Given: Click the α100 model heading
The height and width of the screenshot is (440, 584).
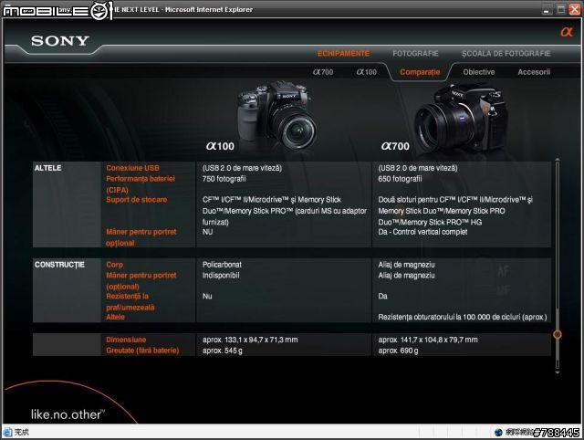Looking at the screenshot, I should point(220,146).
